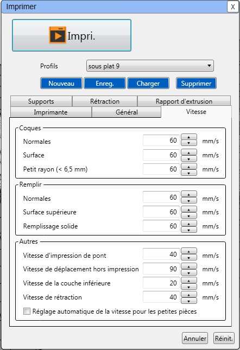The width and height of the screenshot is (240, 350).
Task: Create a new profile with Nouveau
Action: [61, 84]
